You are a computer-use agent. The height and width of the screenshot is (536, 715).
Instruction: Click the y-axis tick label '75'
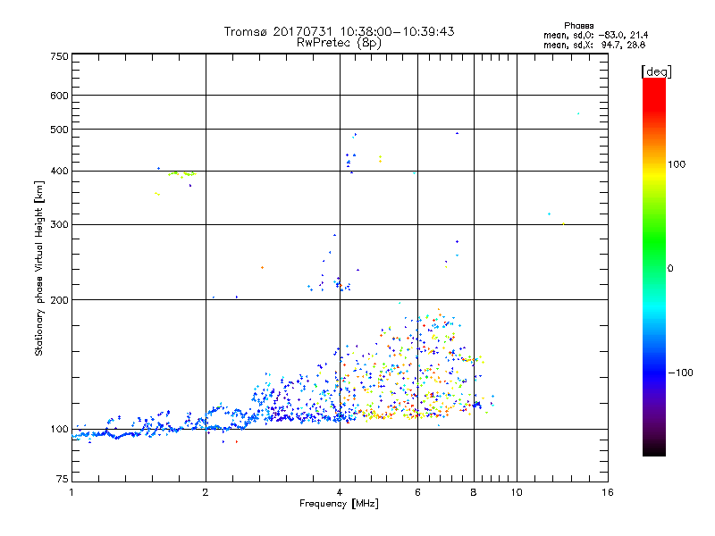click(x=63, y=479)
